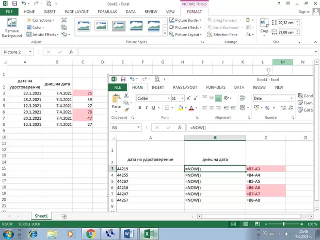This screenshot has height=240, width=320.
Task: Toggle Page Layout view in status bar
Action: (246, 224)
